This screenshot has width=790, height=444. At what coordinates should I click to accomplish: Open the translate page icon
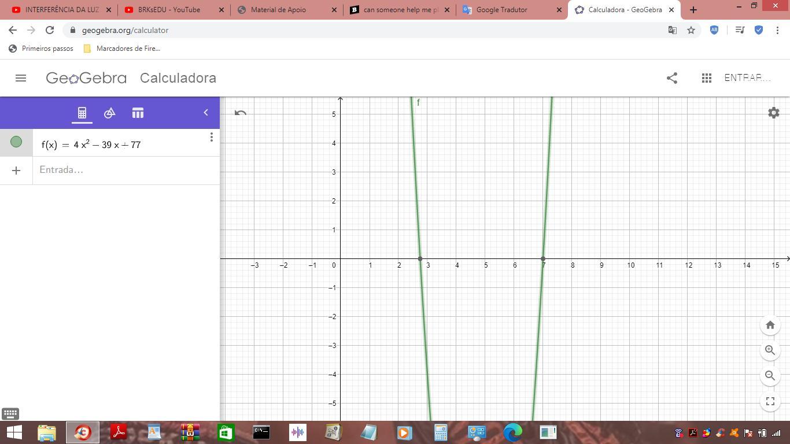(x=672, y=30)
